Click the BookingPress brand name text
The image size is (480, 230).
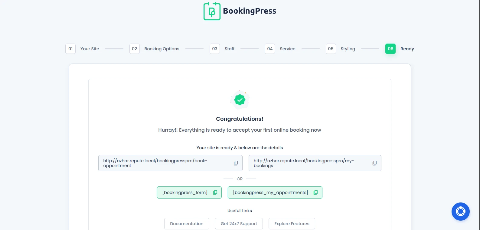[x=250, y=11]
